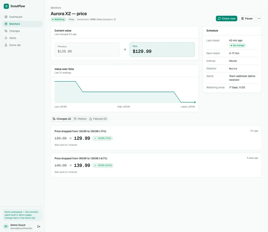
Task: Sign out using the logout icon
Action: (39, 227)
